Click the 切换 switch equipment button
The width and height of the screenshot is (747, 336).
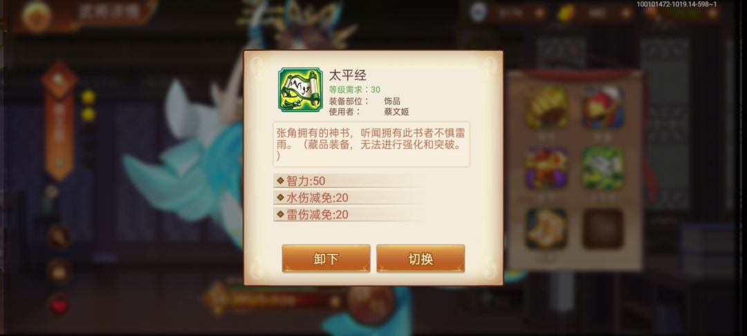coord(421,259)
